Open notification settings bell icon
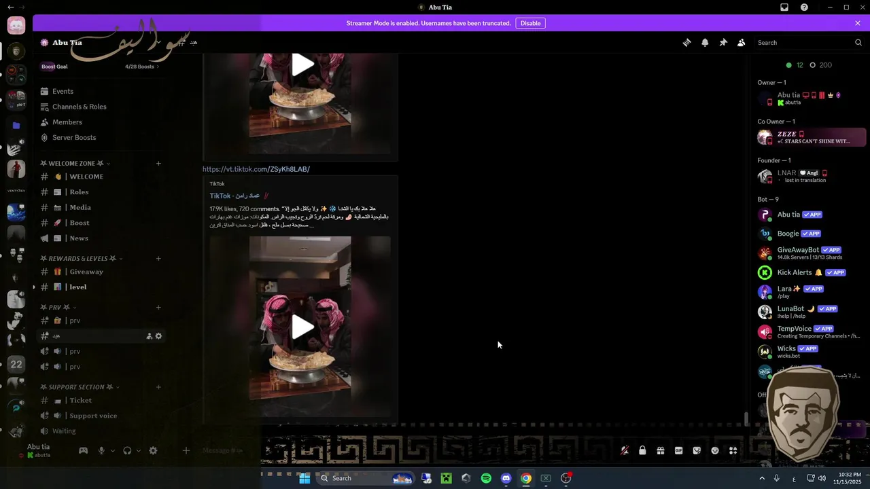 pos(705,42)
